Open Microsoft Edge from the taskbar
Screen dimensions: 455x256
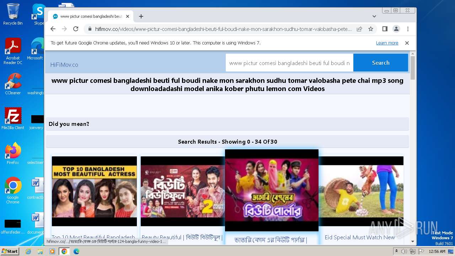tap(76, 251)
